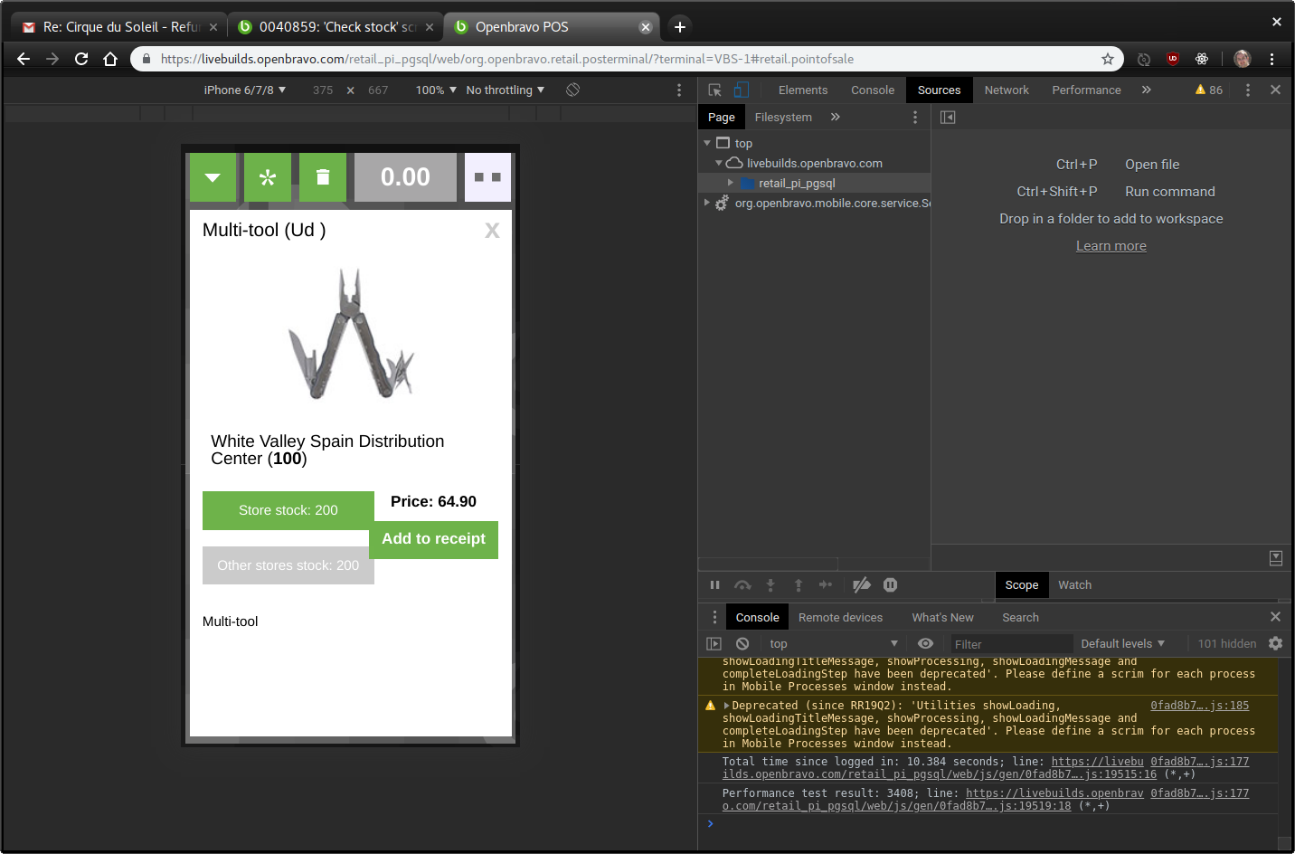Viewport: 1295px width, 854px height.
Task: Switch to the Network tab
Action: tap(1007, 90)
